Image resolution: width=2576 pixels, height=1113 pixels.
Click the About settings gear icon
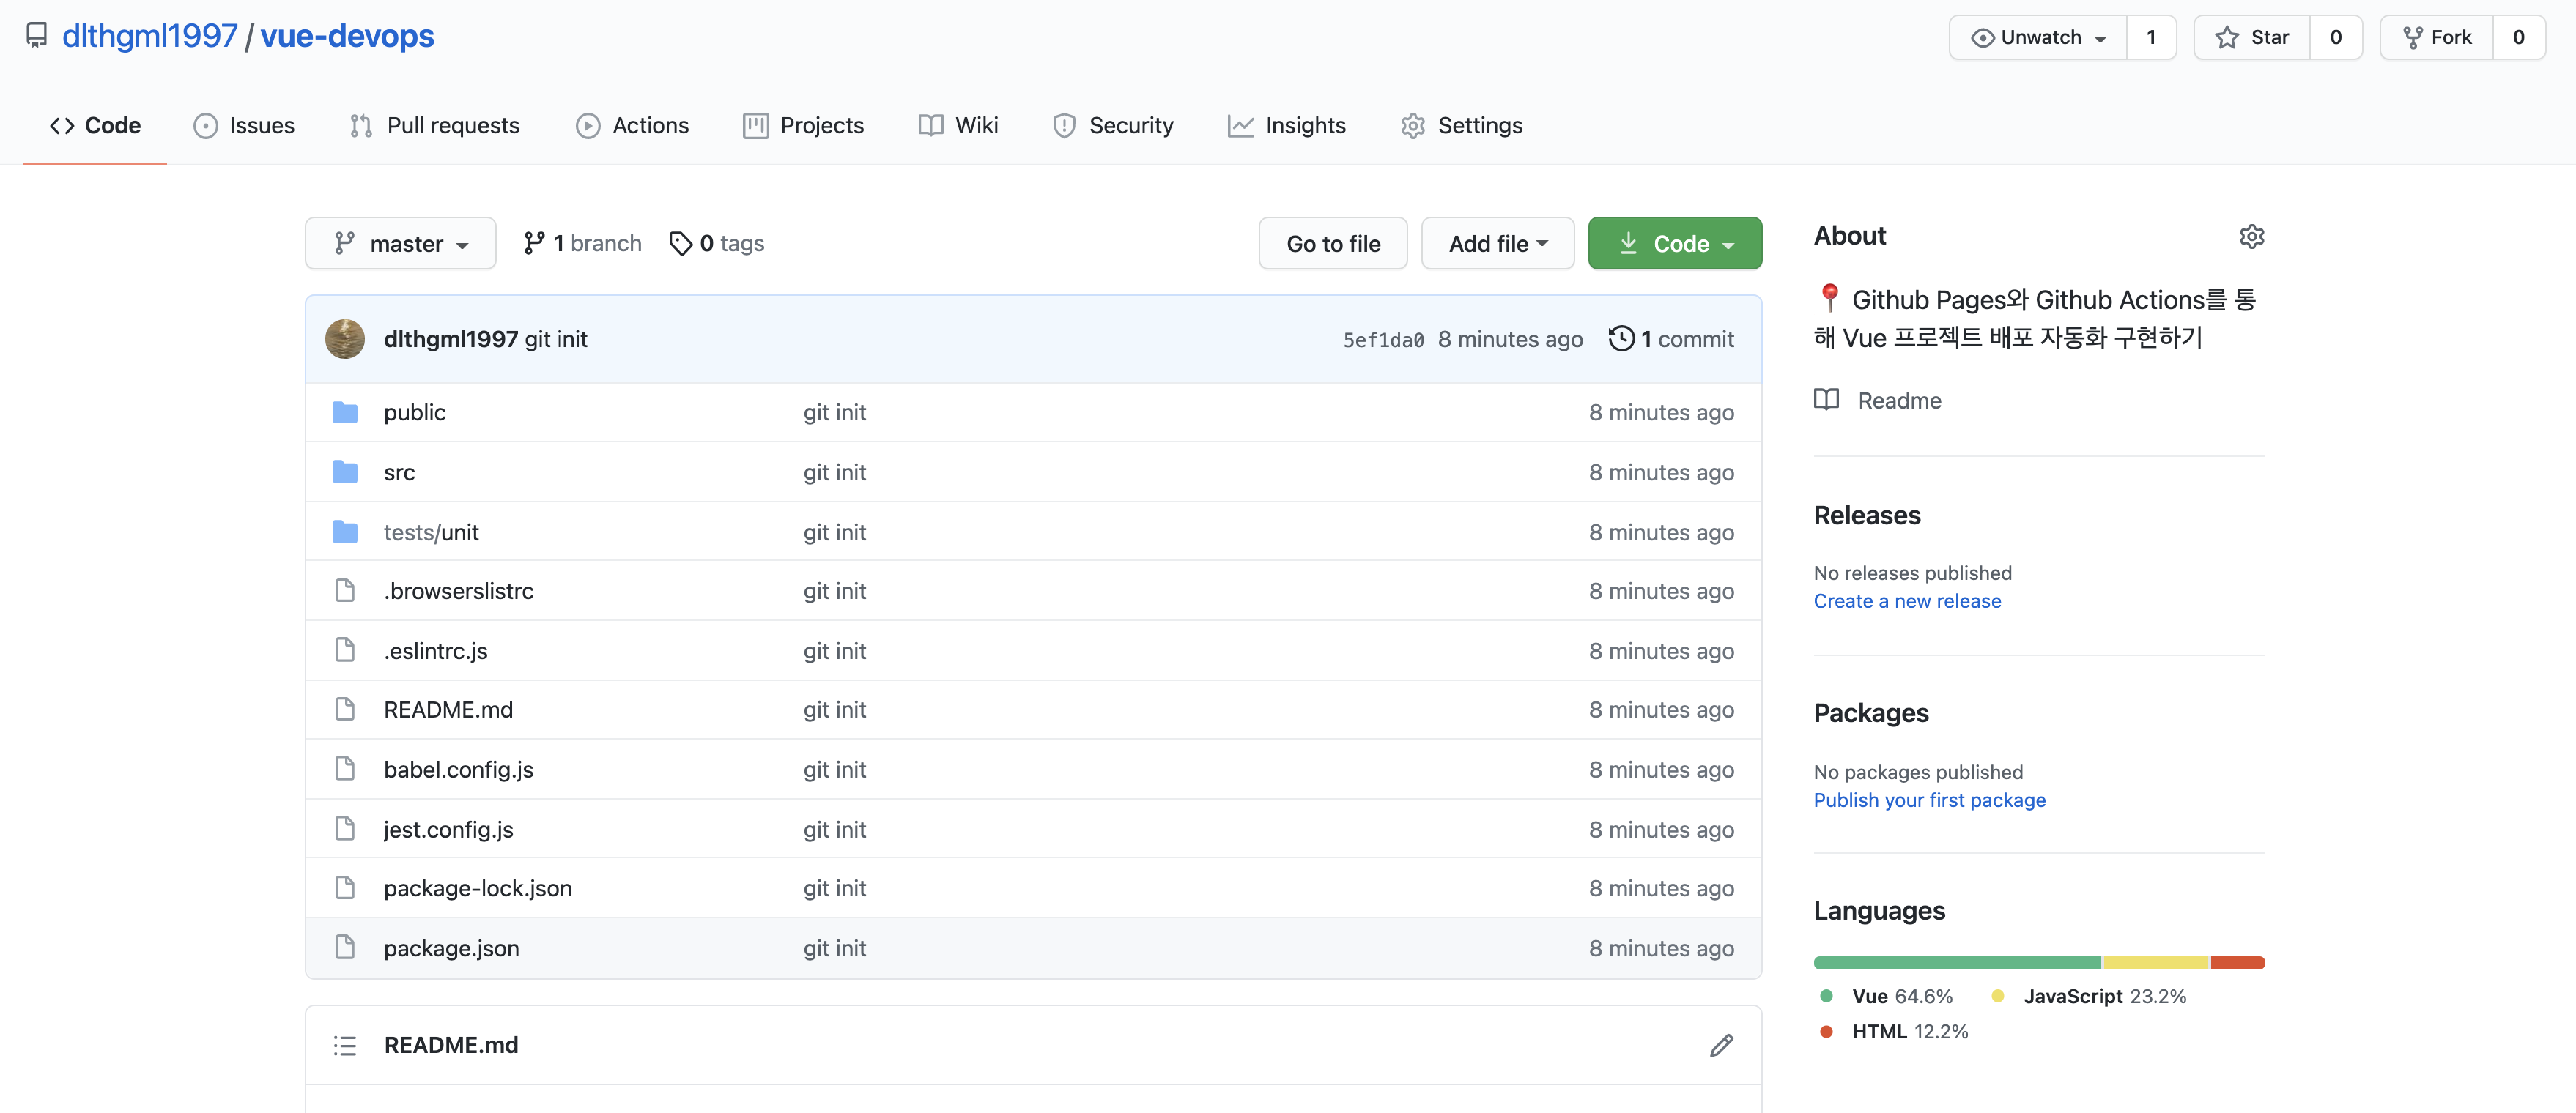coord(2251,237)
